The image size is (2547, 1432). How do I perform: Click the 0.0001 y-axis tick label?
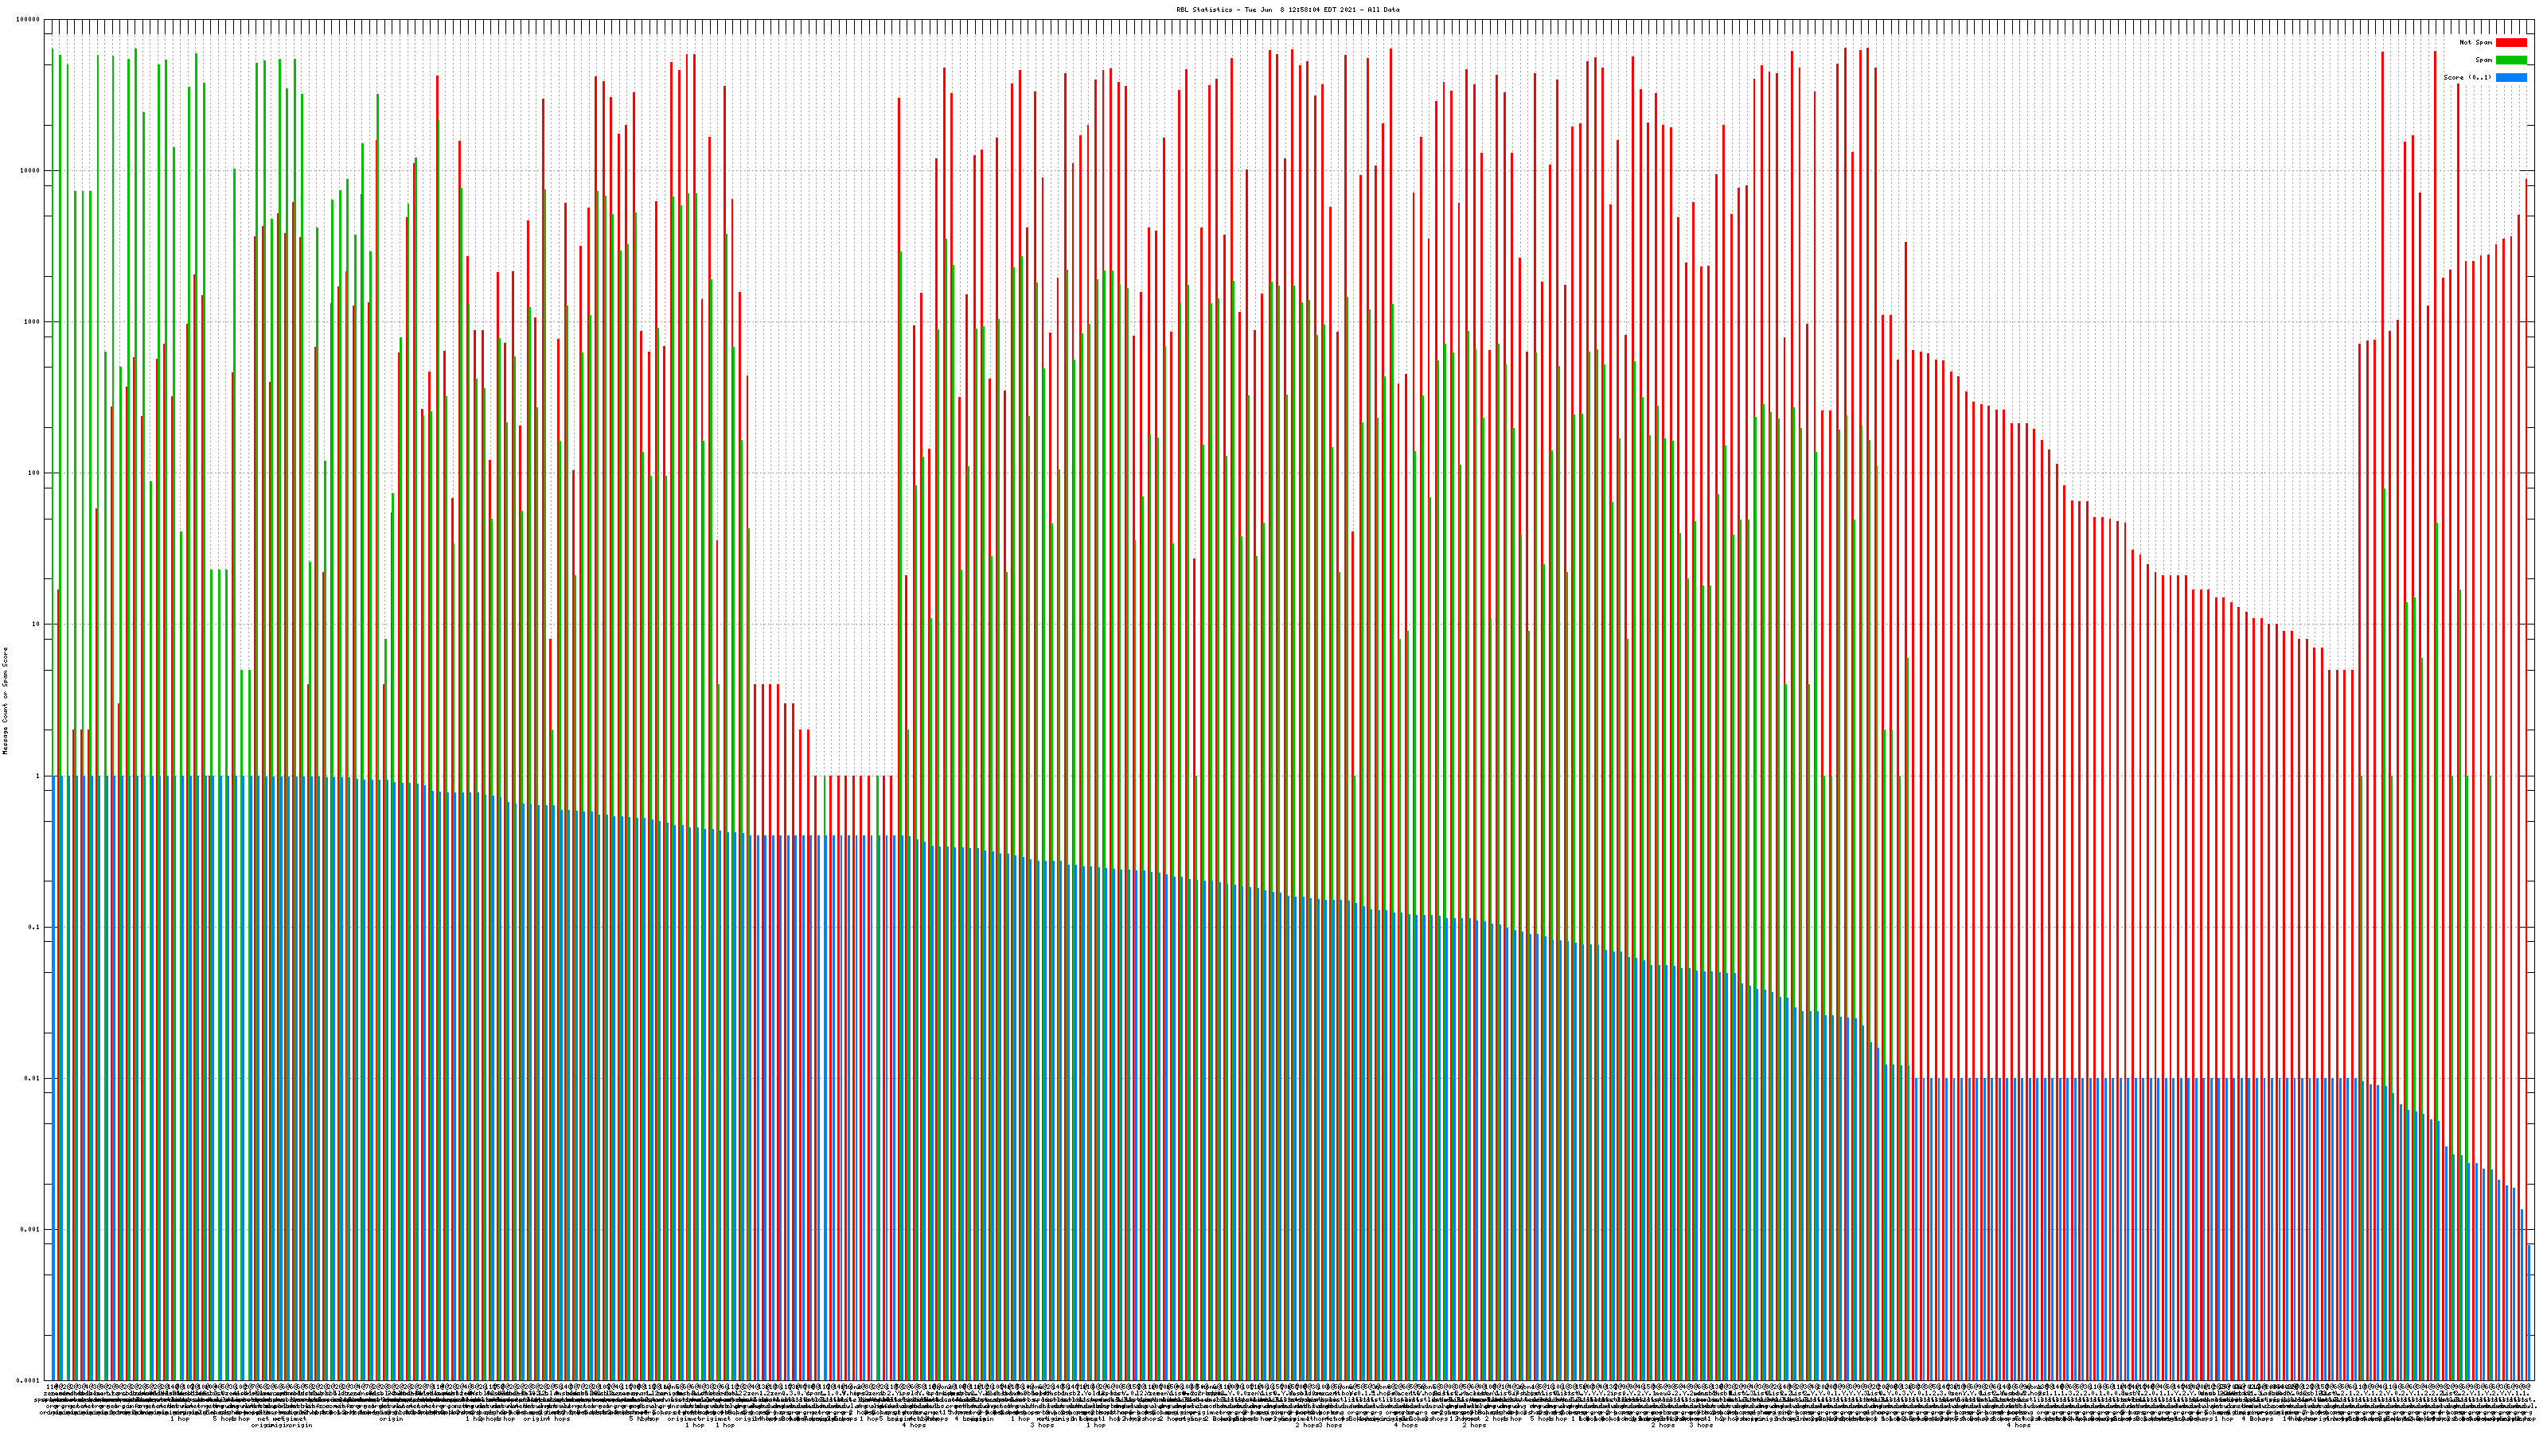[28, 1380]
